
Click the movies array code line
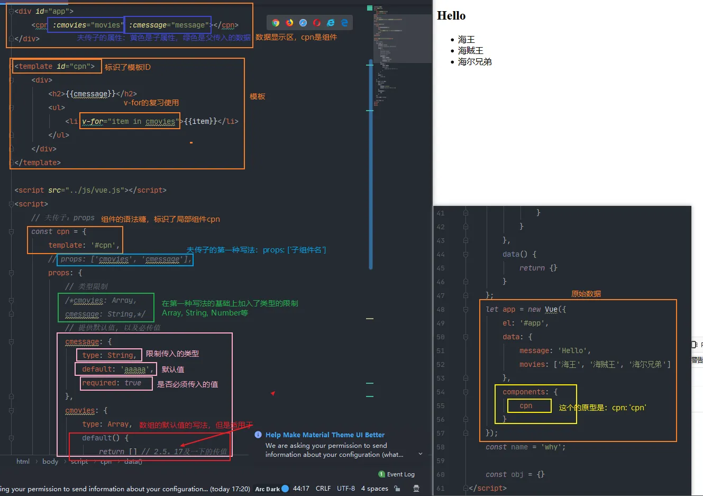(x=595, y=365)
